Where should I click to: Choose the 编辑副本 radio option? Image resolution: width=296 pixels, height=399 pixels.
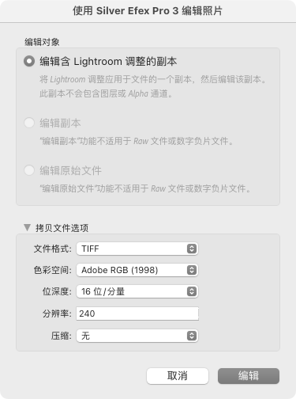click(x=29, y=123)
